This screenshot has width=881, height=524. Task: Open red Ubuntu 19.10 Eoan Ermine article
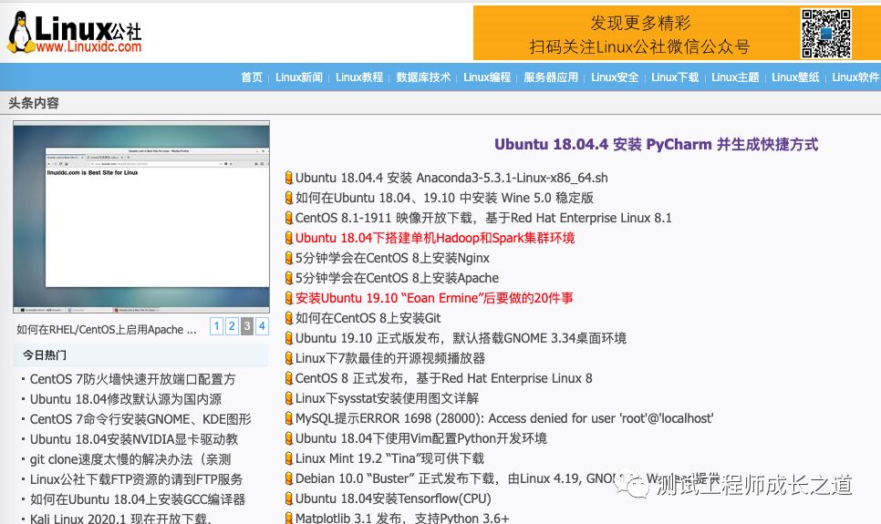[434, 298]
